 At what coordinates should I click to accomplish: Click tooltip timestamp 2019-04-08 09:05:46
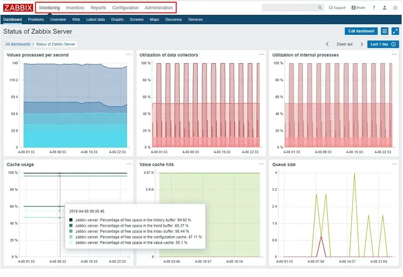click(x=87, y=211)
